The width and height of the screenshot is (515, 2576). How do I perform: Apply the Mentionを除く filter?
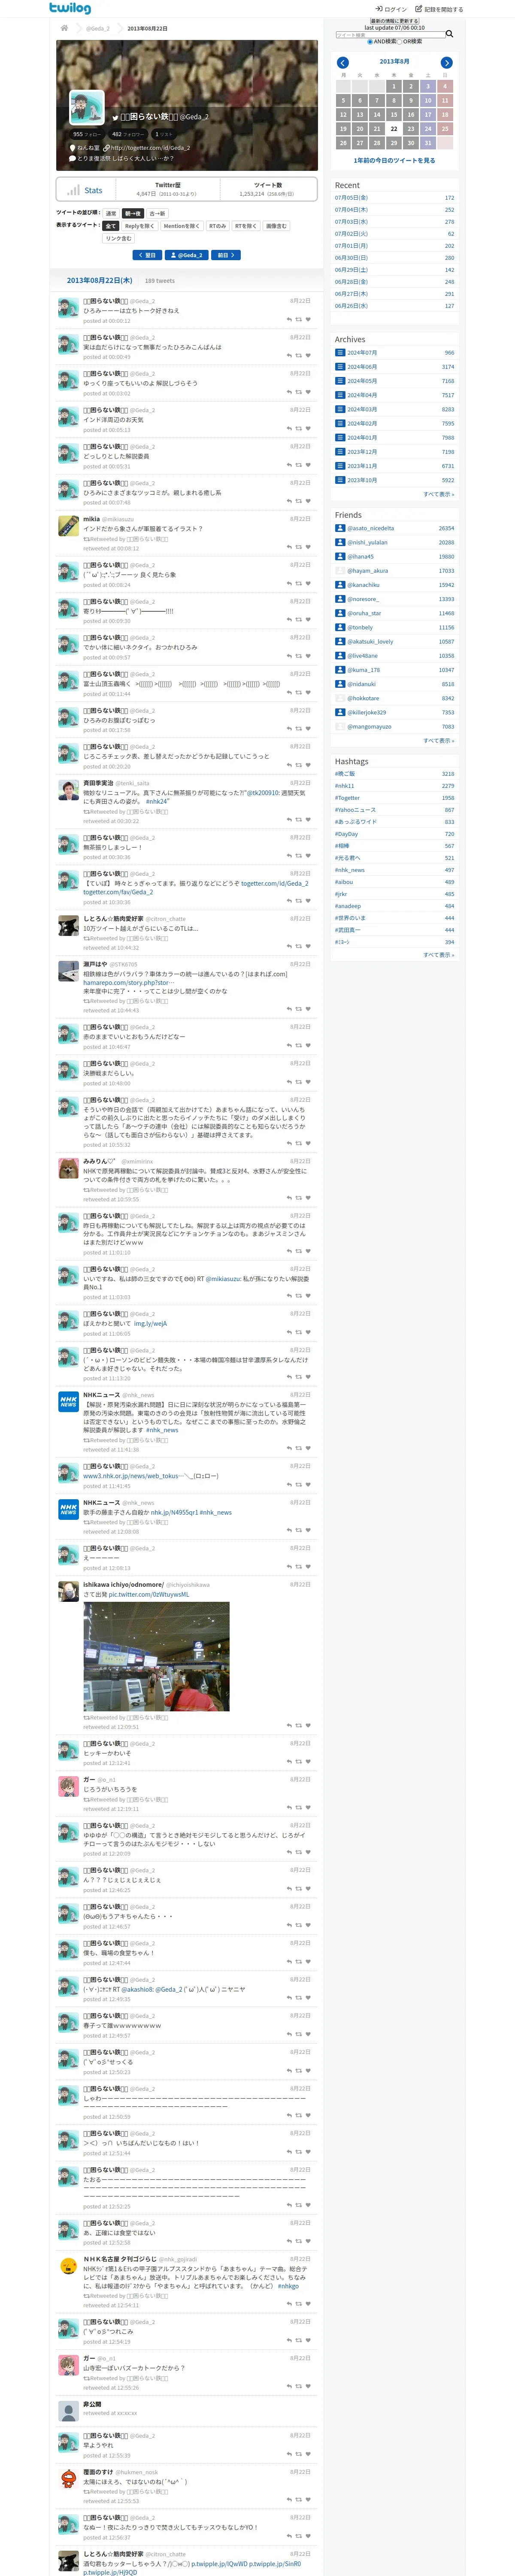pyautogui.click(x=182, y=226)
